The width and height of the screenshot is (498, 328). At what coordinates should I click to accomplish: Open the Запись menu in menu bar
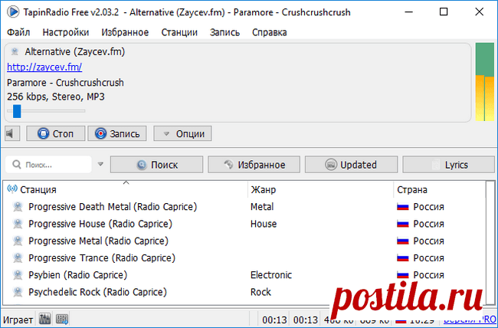[224, 32]
